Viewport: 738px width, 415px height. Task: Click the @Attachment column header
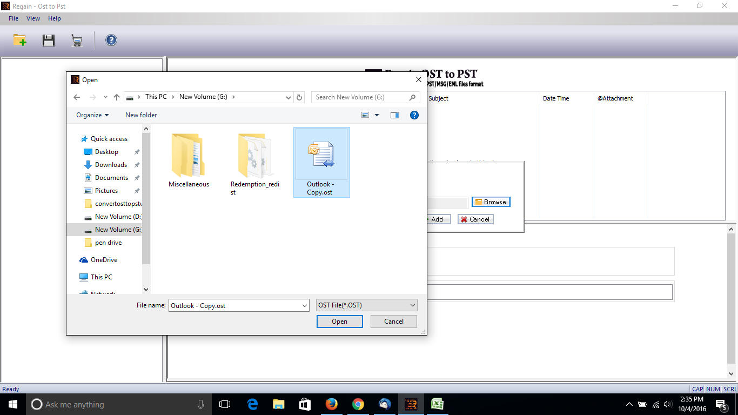(615, 98)
